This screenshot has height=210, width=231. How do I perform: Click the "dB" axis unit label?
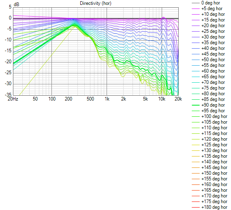(16, 4)
